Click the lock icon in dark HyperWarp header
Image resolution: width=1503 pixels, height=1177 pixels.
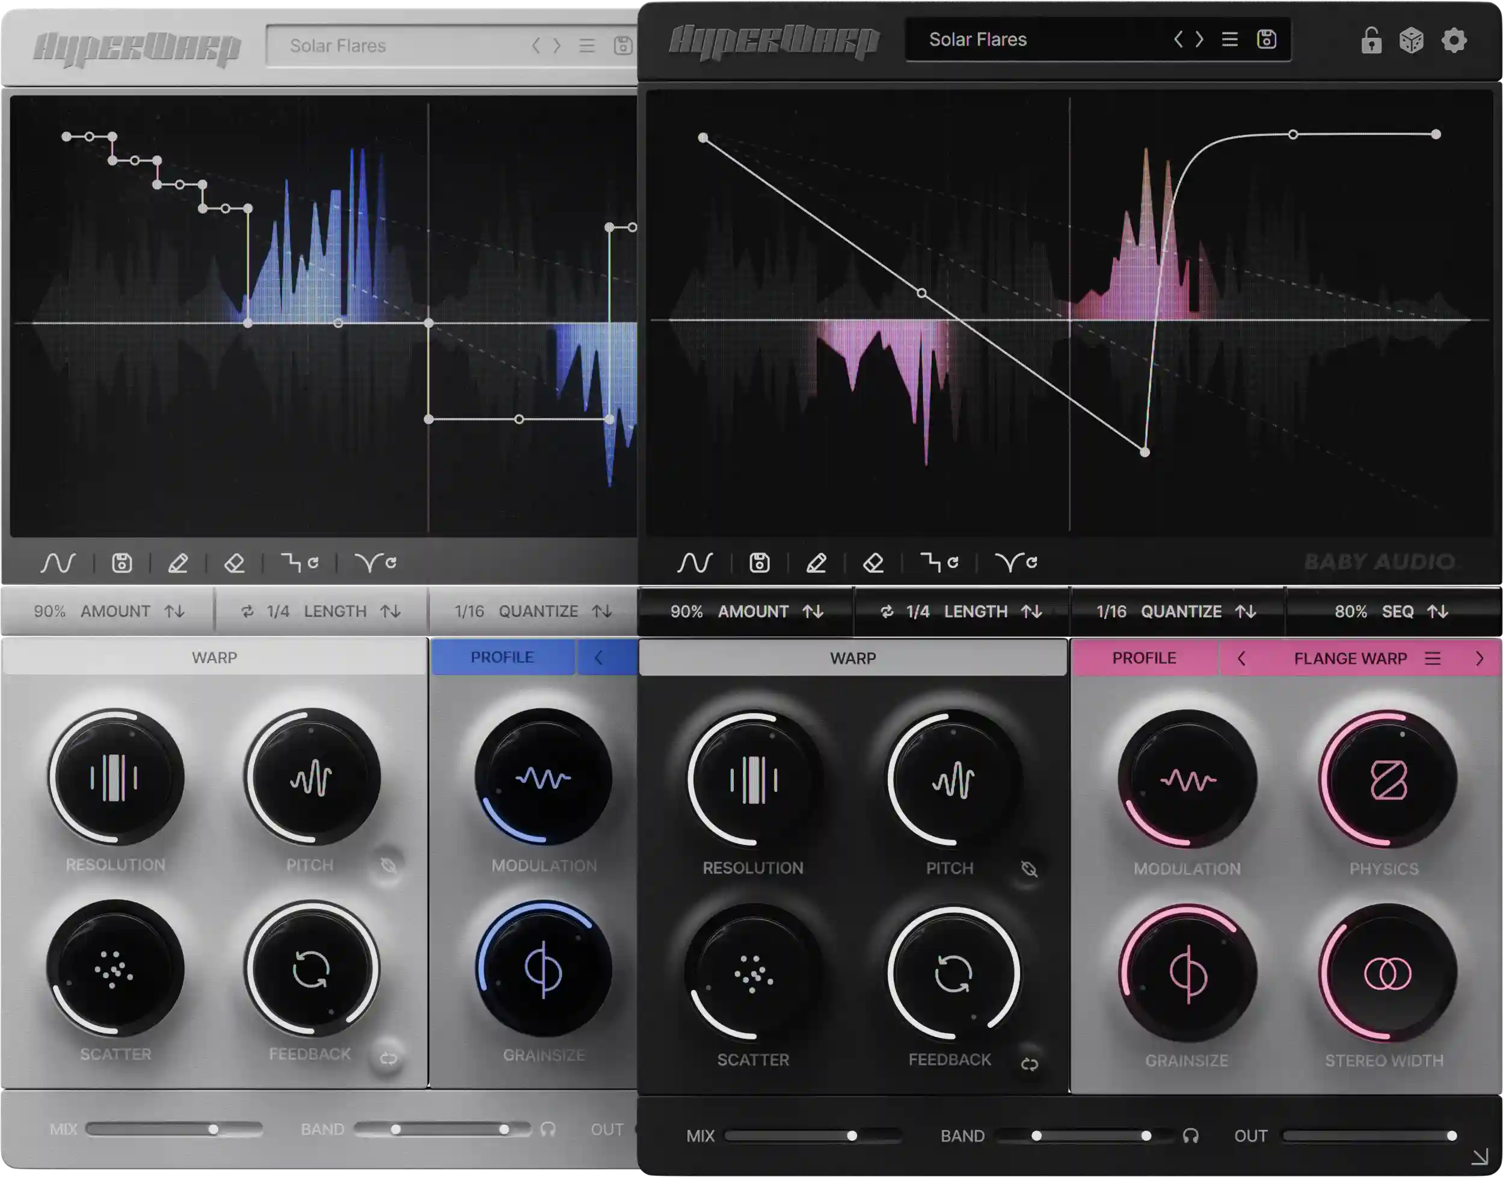point(1371,41)
